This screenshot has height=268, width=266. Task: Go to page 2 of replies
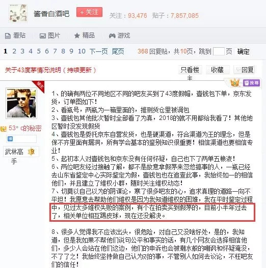tap(14, 51)
